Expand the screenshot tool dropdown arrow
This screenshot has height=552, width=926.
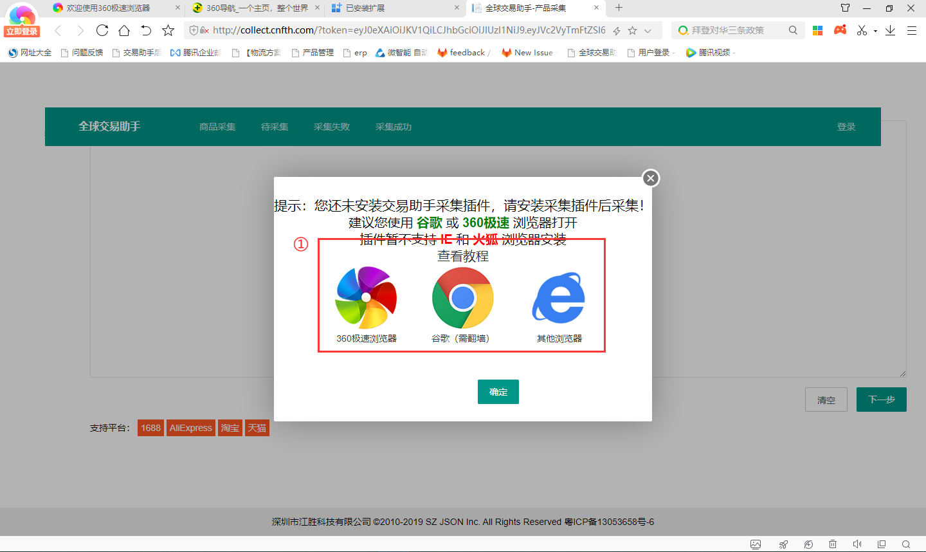[x=875, y=31]
